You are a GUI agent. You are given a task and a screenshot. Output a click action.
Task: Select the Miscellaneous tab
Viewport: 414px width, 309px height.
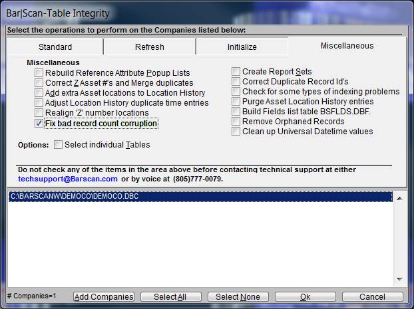[x=347, y=46]
